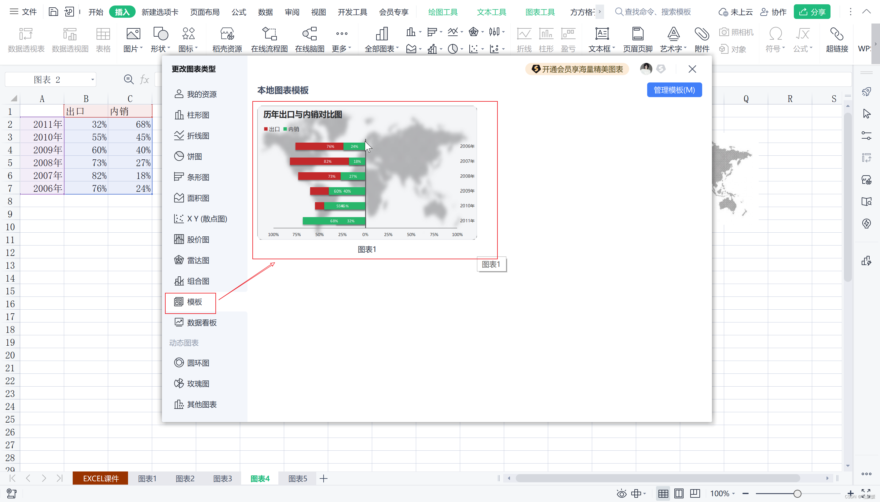This screenshot has width=880, height=502.
Task: Insert a 超链接 hyperlink
Action: (x=837, y=40)
